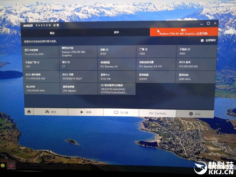
Task: Select the BIOS 日期 value "2016/06/15 02:27"
Action: pyautogui.click(x=72, y=79)
